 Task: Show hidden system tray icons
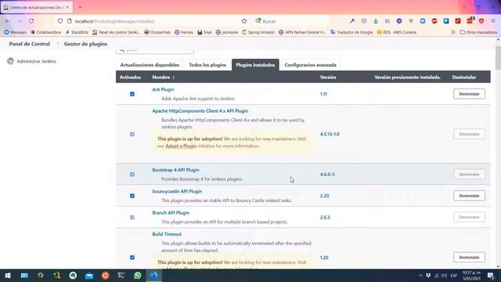pyautogui.click(x=420, y=276)
